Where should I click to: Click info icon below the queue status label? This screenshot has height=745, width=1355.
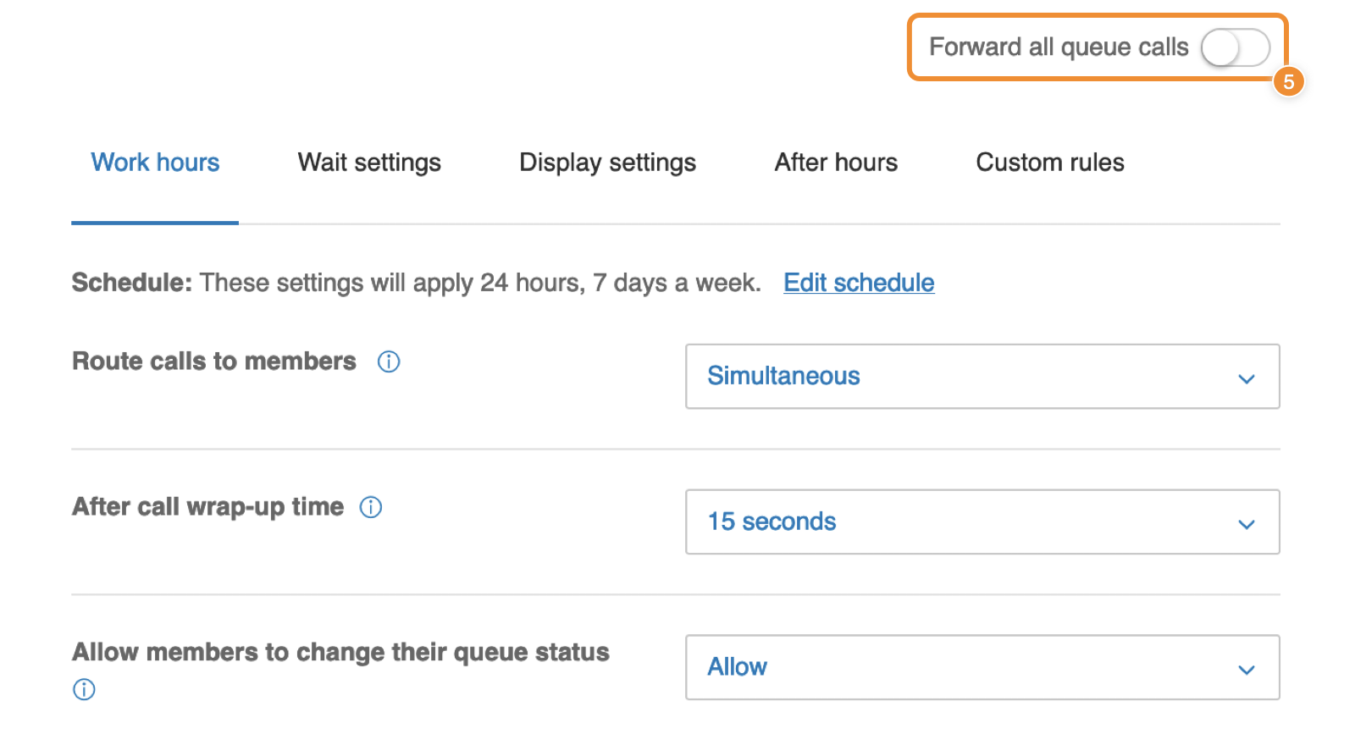coord(84,689)
